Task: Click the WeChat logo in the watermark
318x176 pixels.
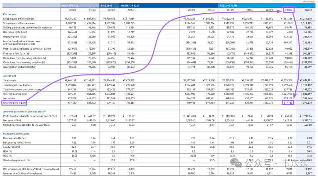Action: 236,163
